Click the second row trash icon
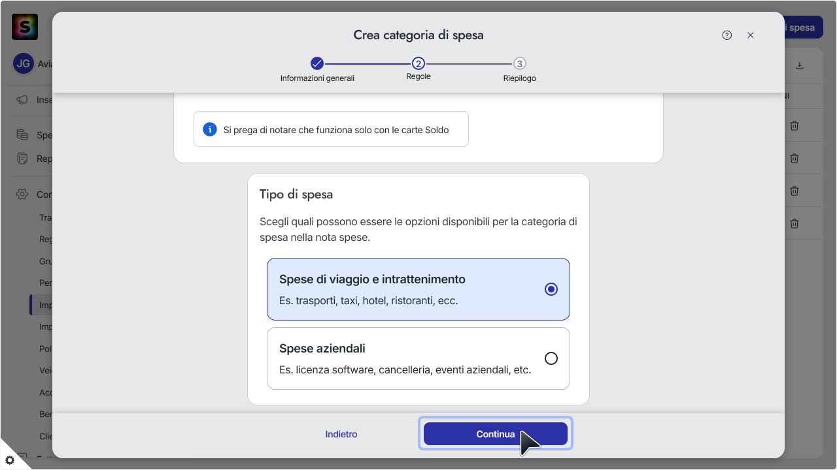837x470 pixels. click(x=794, y=158)
